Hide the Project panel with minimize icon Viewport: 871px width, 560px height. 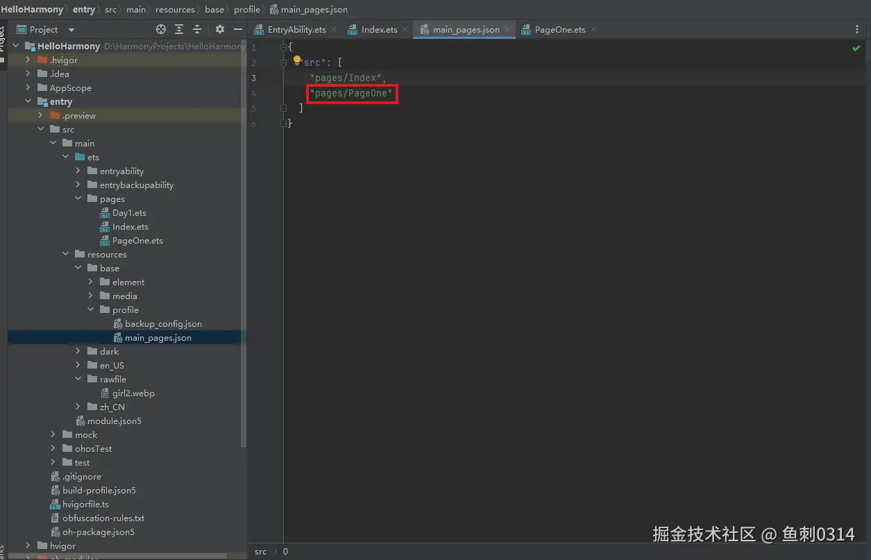[x=238, y=29]
